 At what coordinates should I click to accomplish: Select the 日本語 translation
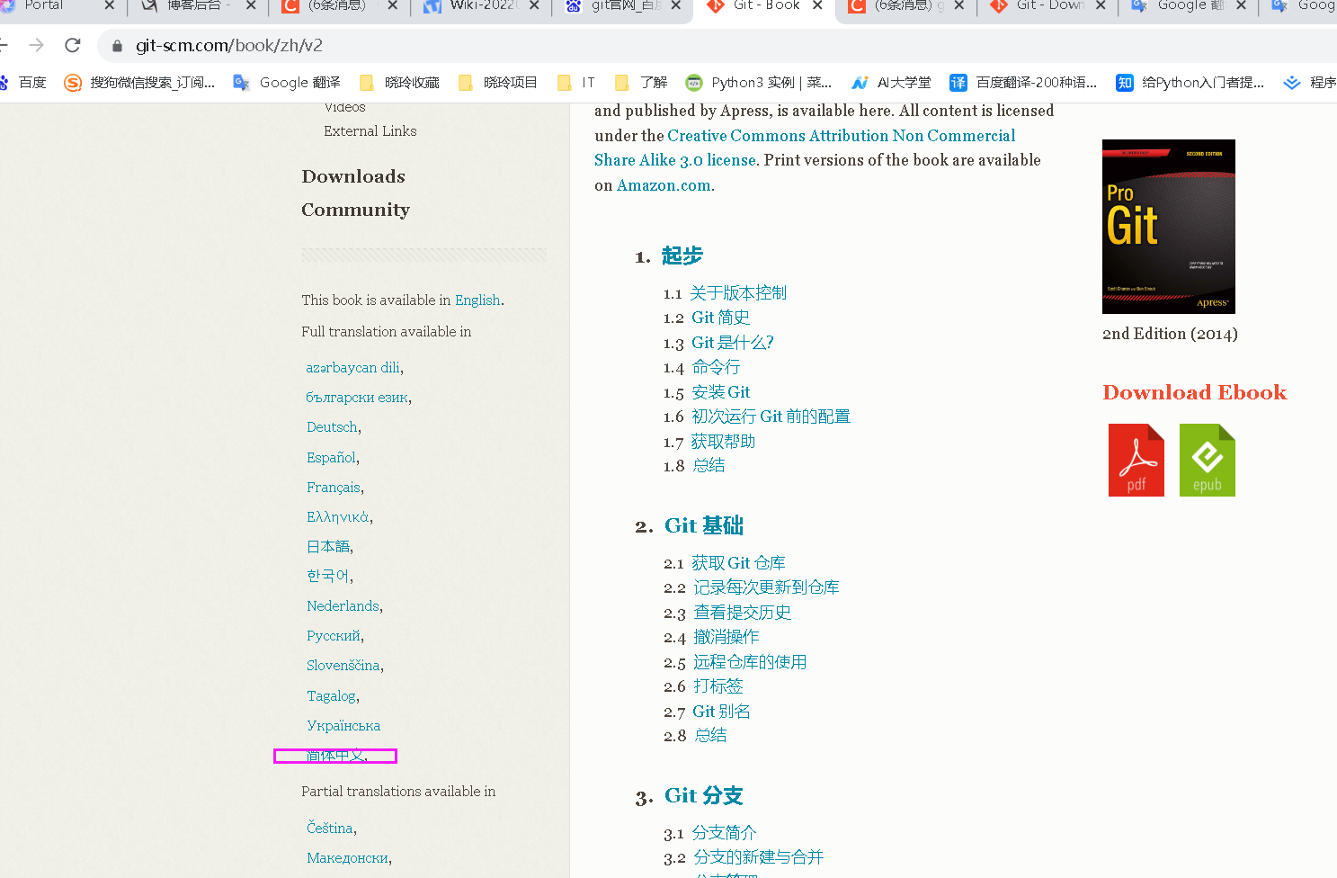click(x=328, y=547)
